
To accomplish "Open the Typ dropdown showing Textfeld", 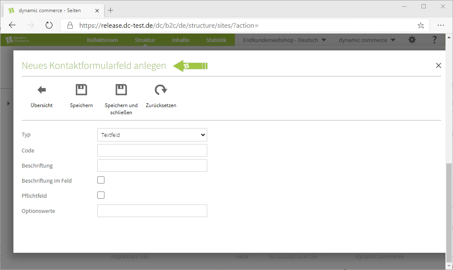I will 152,135.
